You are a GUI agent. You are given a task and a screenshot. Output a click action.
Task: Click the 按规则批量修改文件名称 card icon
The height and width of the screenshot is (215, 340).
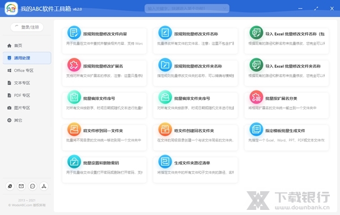(165, 33)
